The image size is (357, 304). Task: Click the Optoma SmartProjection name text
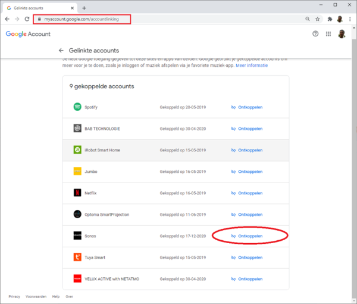(x=107, y=215)
